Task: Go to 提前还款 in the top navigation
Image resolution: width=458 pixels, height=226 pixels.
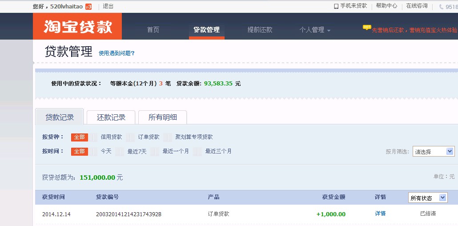Action: [260, 29]
